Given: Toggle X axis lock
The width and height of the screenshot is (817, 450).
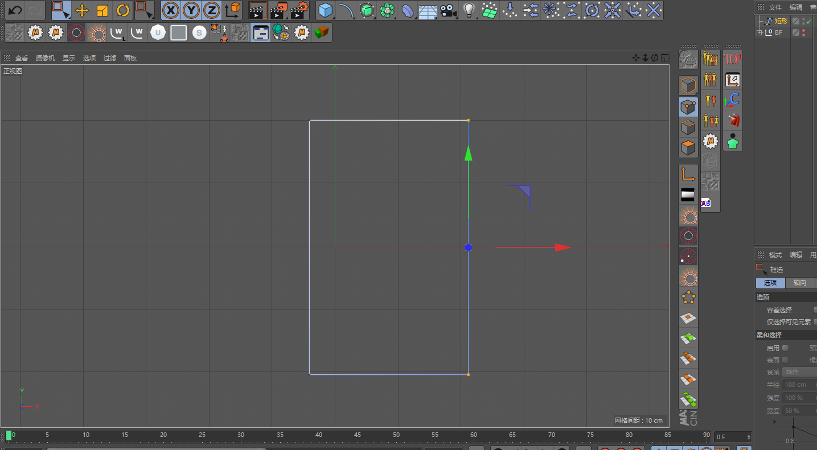Looking at the screenshot, I should pyautogui.click(x=171, y=10).
